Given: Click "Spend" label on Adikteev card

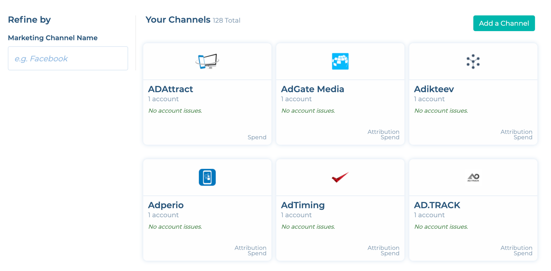Looking at the screenshot, I should (x=523, y=137).
